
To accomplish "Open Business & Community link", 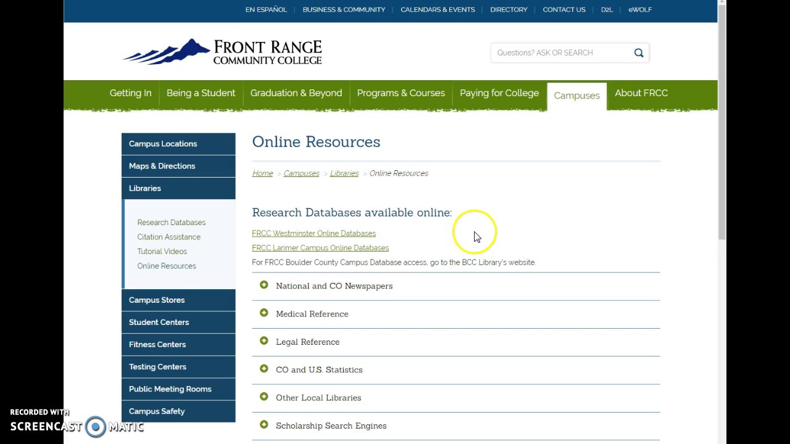I will coord(344,10).
